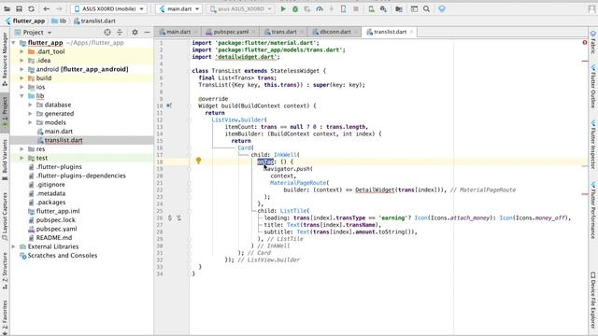
Task: Toggle the 1: Project tool window
Action: pyautogui.click(x=5, y=112)
